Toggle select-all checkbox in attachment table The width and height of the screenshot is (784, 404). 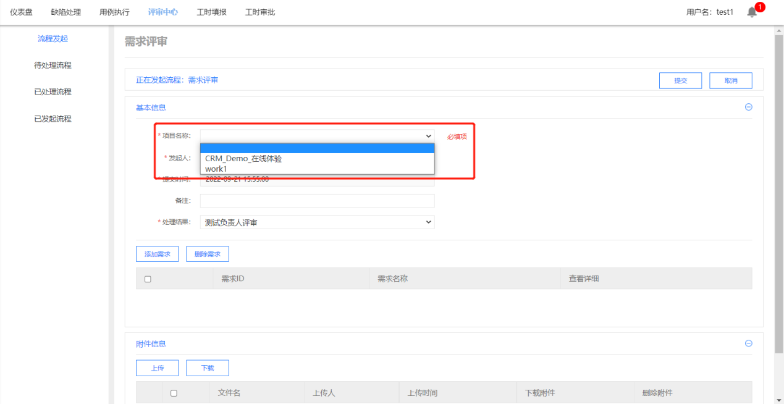tap(174, 393)
